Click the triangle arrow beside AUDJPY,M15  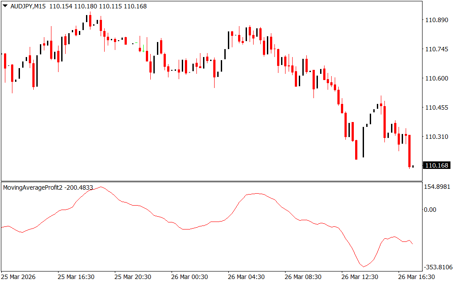5,7
